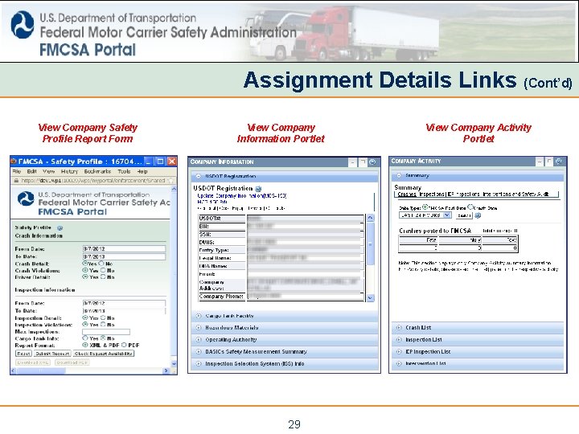Maximize the Company Activity portlet

[549, 162]
